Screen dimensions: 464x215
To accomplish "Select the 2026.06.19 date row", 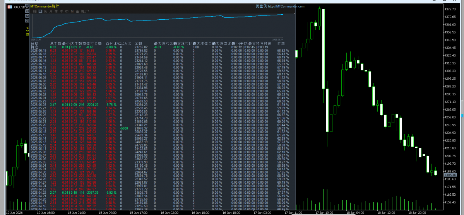I will point(39,51).
